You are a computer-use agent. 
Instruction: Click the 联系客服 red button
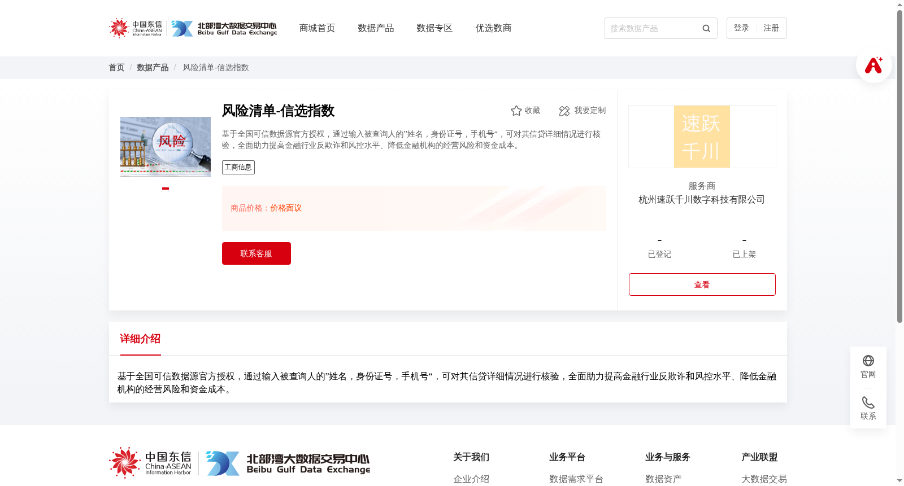click(257, 253)
